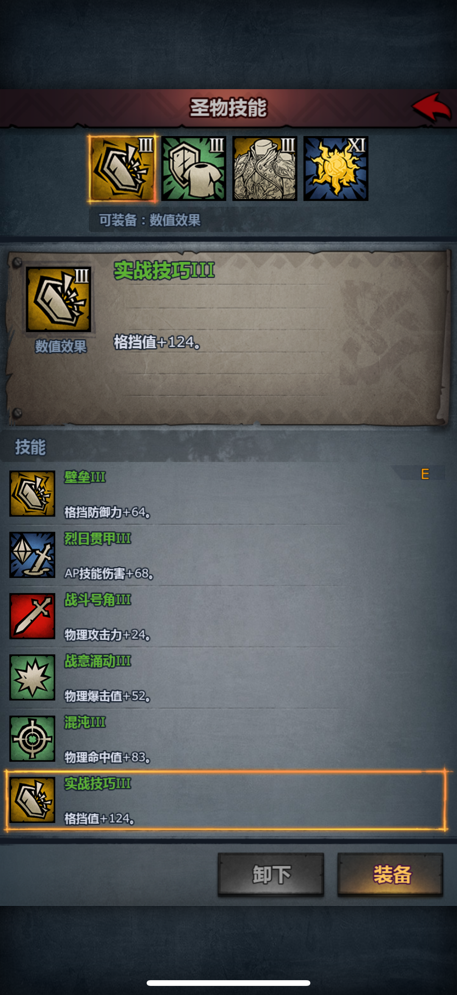Select the 实战技巧III list row
Image resolution: width=457 pixels, height=995 pixels.
226,800
